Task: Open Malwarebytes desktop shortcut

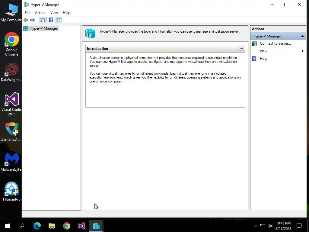Action: click(x=11, y=162)
